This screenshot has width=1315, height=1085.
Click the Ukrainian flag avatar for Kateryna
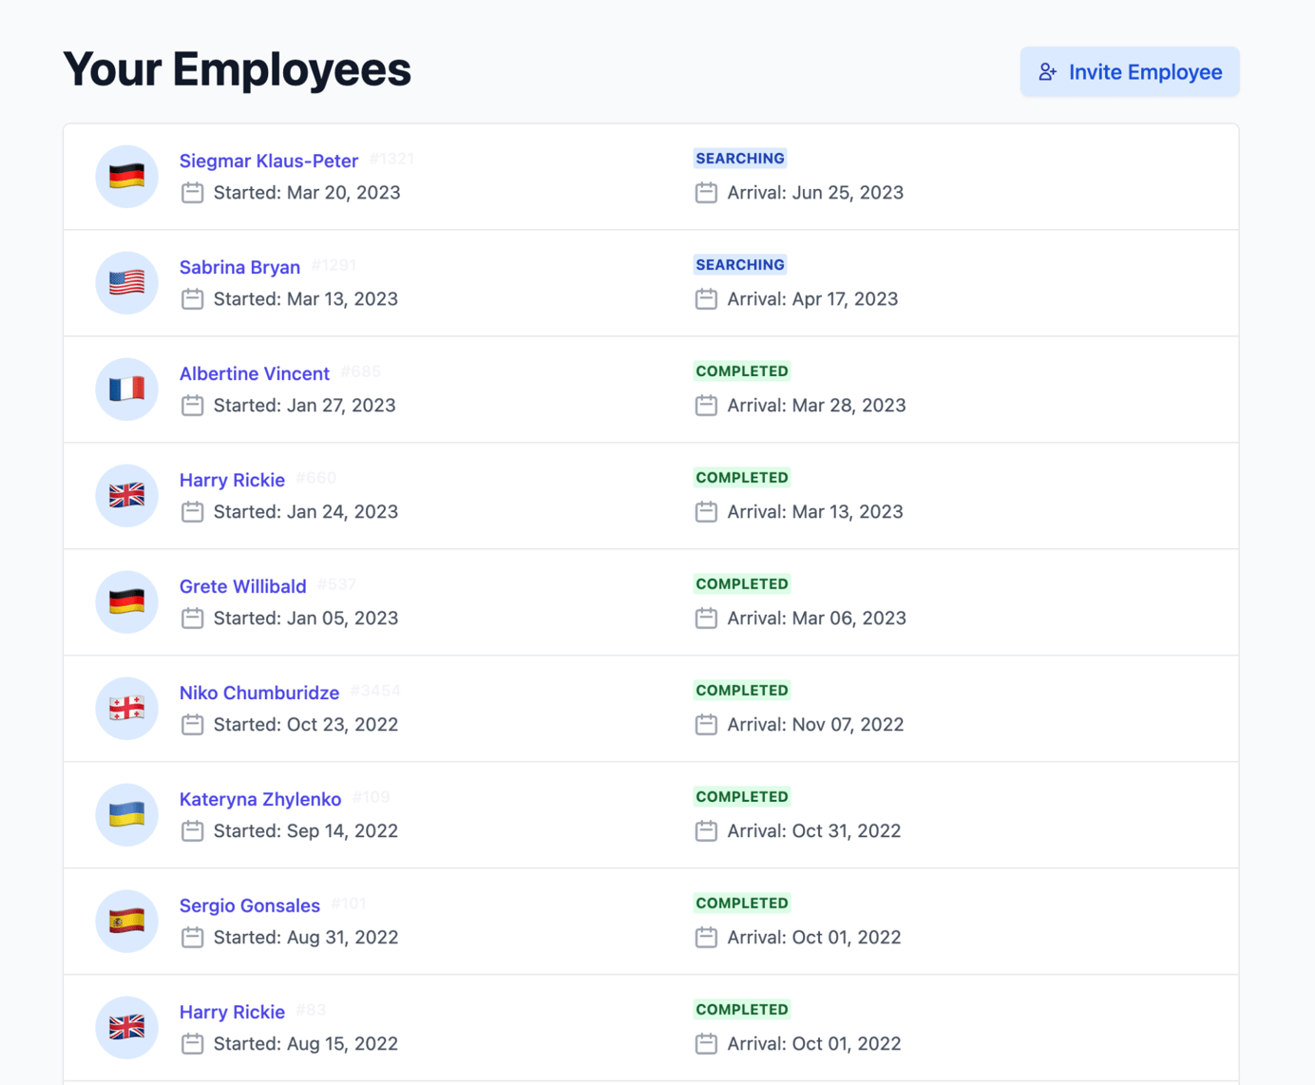click(126, 815)
